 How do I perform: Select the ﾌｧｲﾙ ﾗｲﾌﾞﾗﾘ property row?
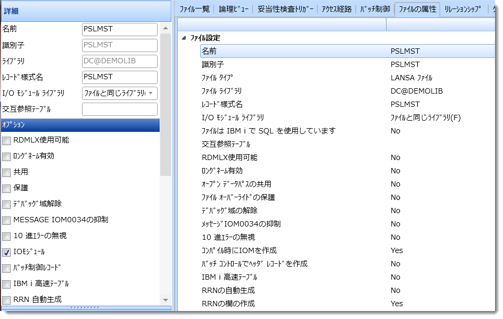coord(348,91)
